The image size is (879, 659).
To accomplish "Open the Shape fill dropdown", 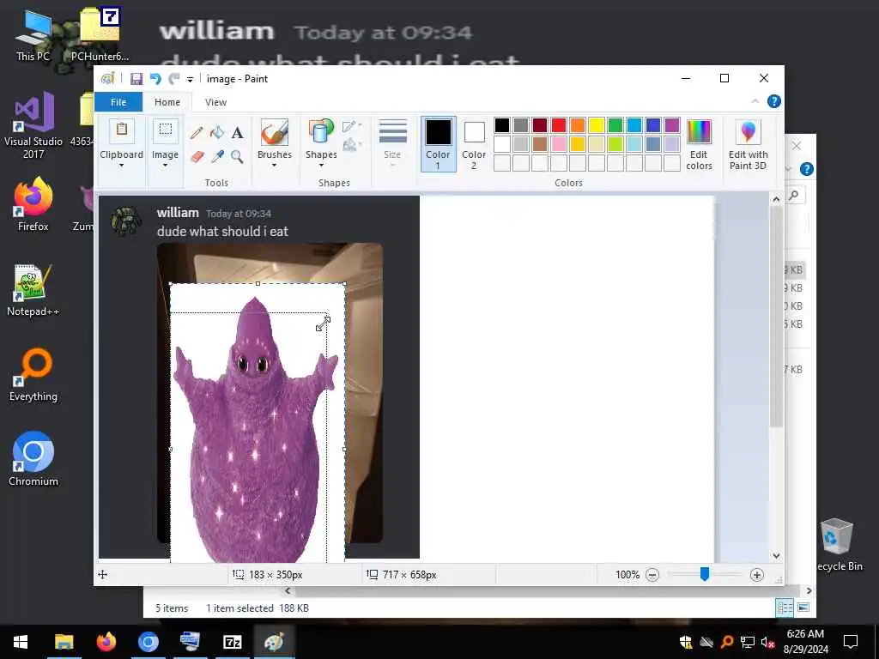I will click(x=352, y=146).
